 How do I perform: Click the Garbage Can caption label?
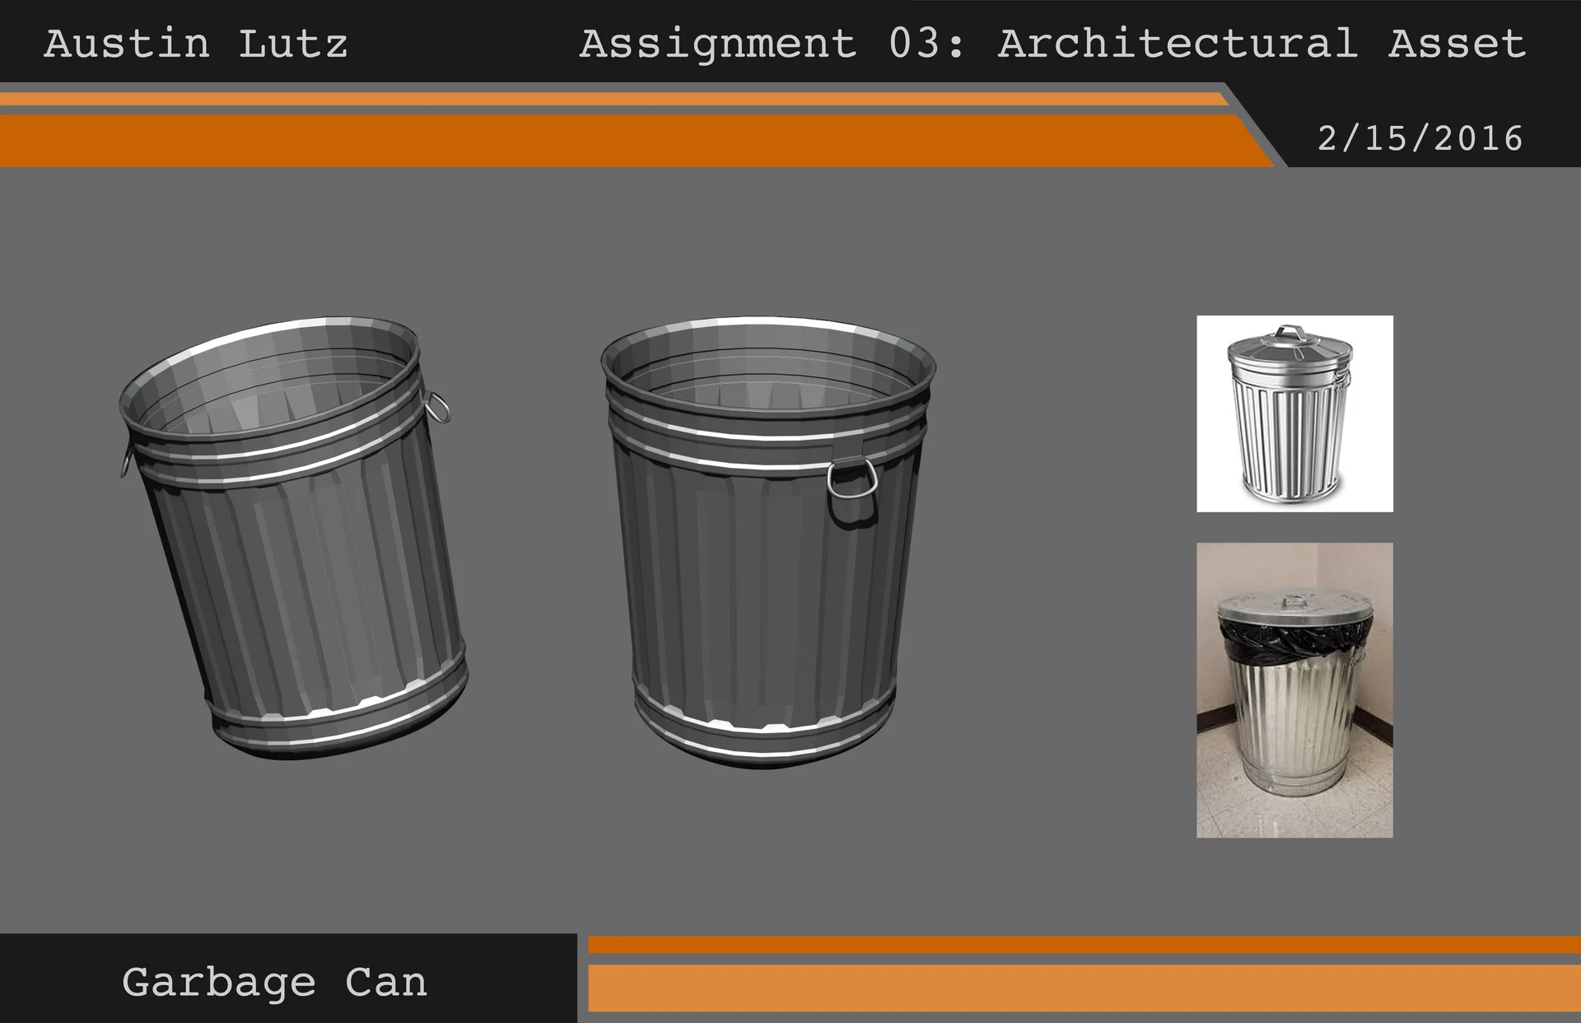[274, 982]
